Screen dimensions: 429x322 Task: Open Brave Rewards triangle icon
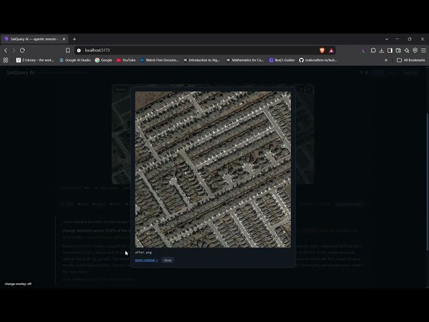331,50
